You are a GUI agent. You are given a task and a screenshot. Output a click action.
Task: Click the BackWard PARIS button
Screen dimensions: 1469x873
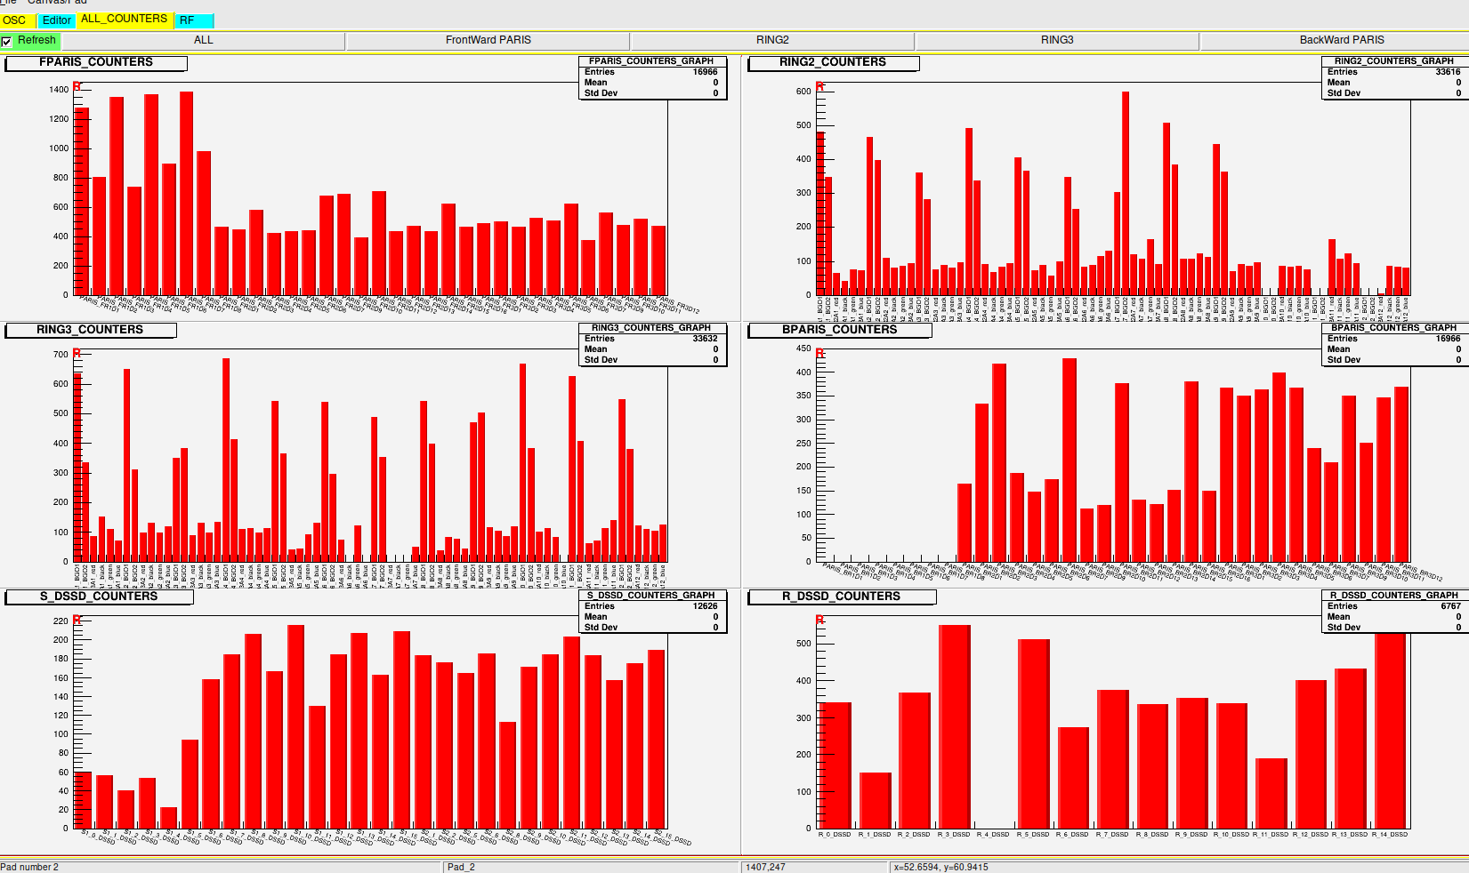click(1341, 40)
